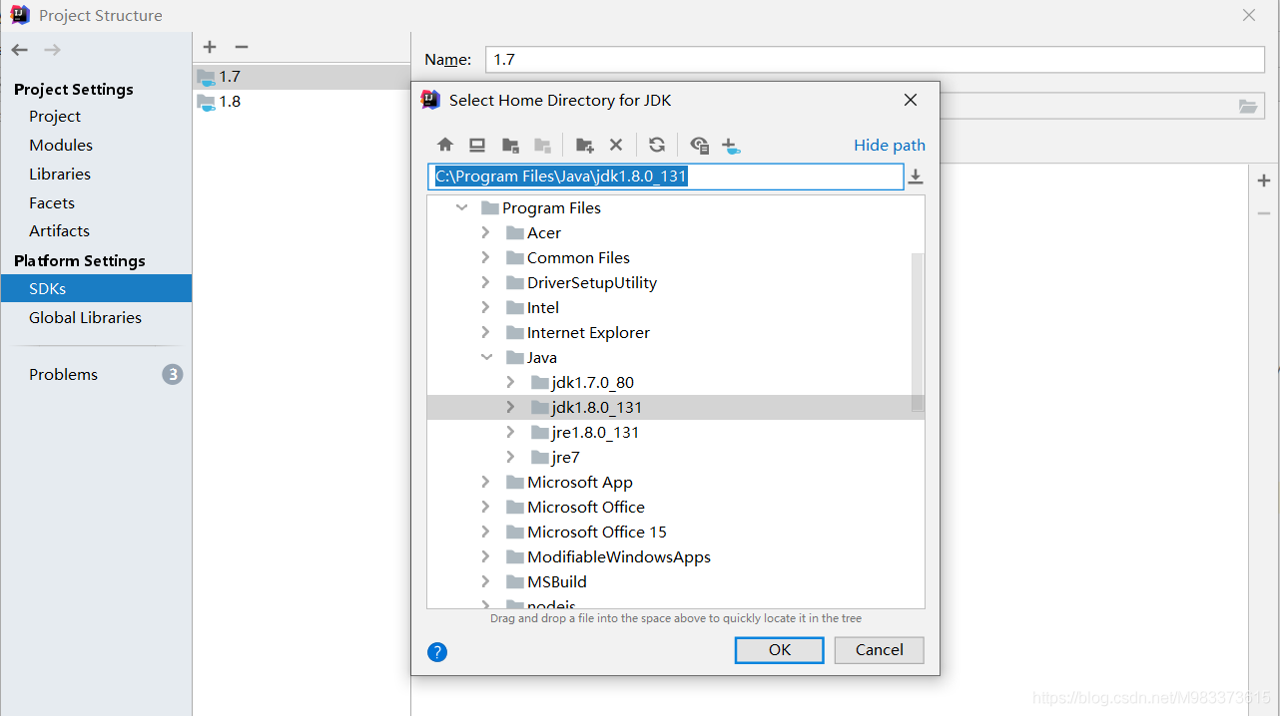
Task: Select the 1.7 SDK in list
Action: click(302, 77)
